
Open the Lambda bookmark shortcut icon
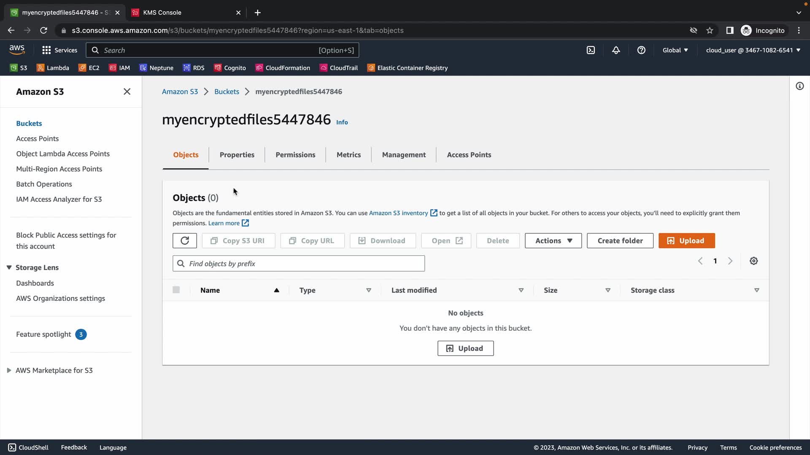(40, 68)
